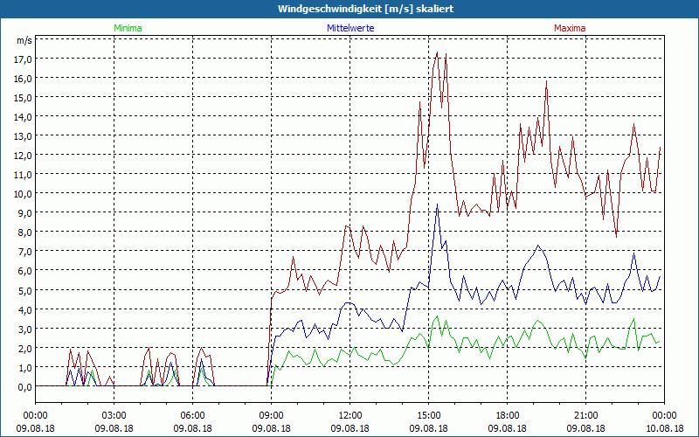This screenshot has width=699, height=437.
Task: Click the red Maxima legend label
Action: [x=570, y=28]
